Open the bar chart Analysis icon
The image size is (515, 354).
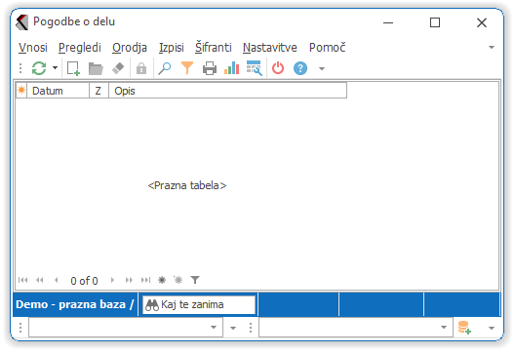click(x=231, y=68)
